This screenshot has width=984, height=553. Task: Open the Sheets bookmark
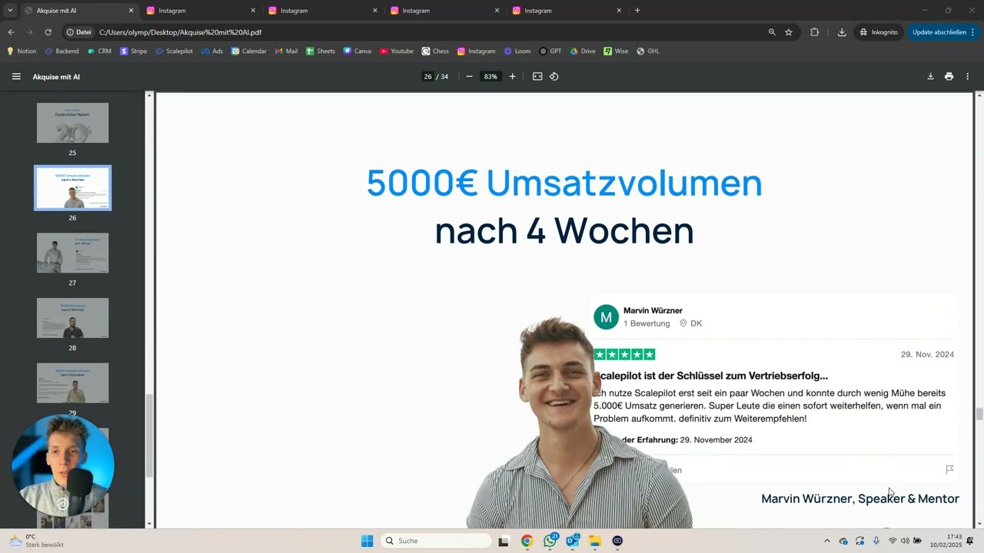pyautogui.click(x=321, y=51)
